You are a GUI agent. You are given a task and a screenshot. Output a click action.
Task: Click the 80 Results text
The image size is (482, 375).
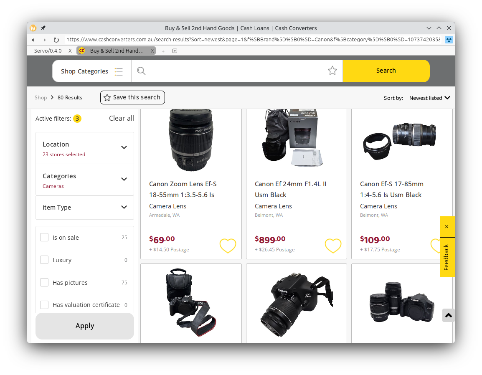70,97
